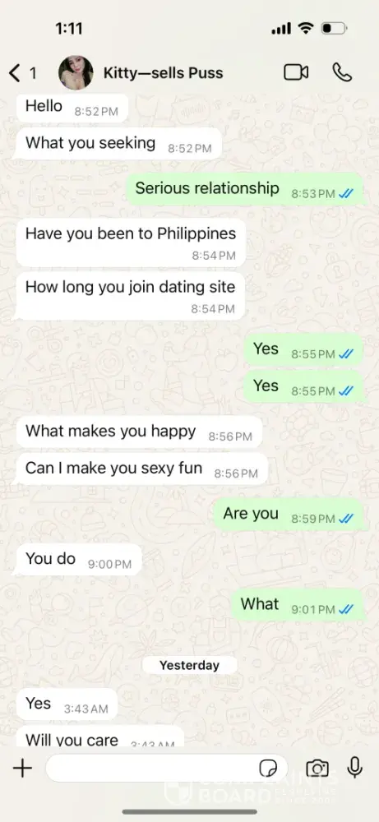Image resolution: width=379 pixels, height=822 pixels.
Task: Open the camera from the chat bar
Action: 317,769
